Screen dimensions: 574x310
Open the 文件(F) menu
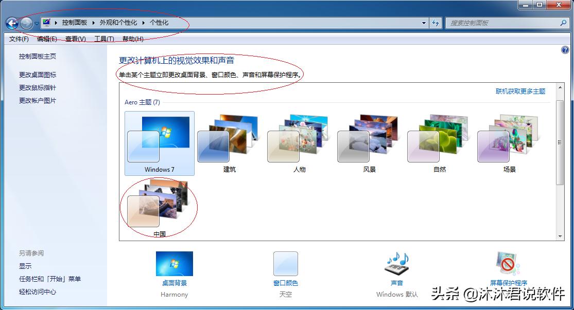click(18, 39)
